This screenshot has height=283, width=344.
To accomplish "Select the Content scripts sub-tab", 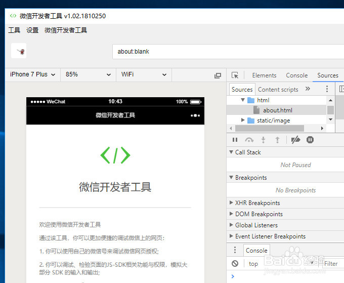I will pos(278,90).
